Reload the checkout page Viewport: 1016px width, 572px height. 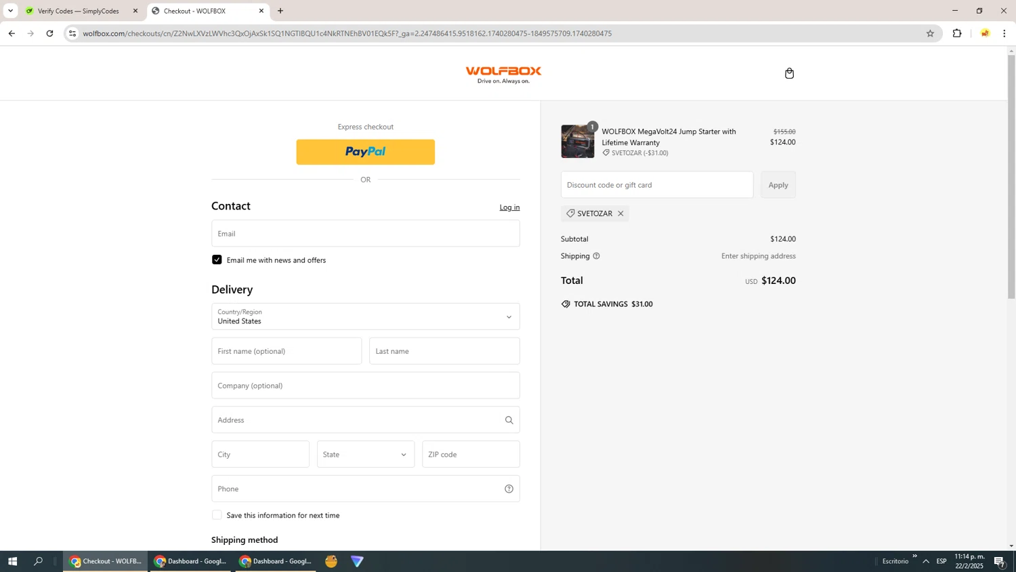click(x=49, y=33)
